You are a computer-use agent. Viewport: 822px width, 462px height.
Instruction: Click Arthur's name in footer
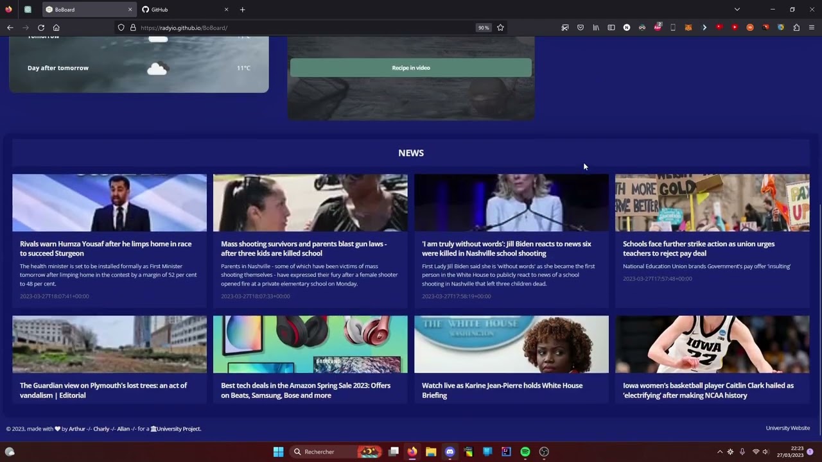coord(77,429)
